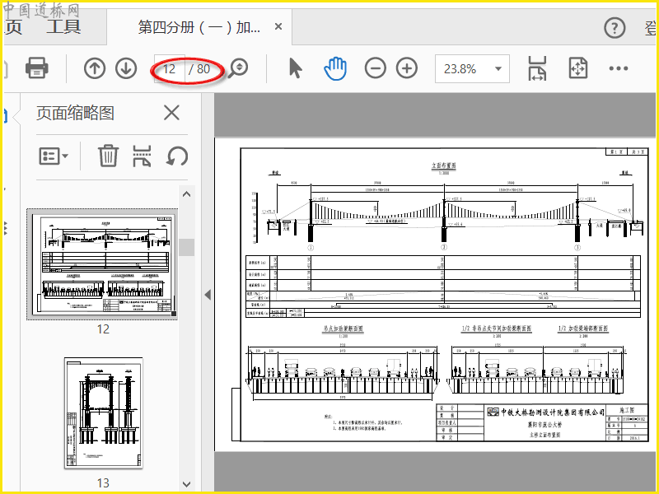This screenshot has height=494, width=659.
Task: Click the fit-width scrolling page icon
Action: pyautogui.click(x=538, y=68)
